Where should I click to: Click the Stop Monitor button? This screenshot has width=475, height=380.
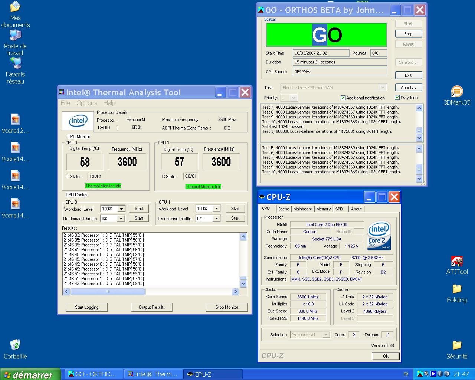click(x=226, y=307)
